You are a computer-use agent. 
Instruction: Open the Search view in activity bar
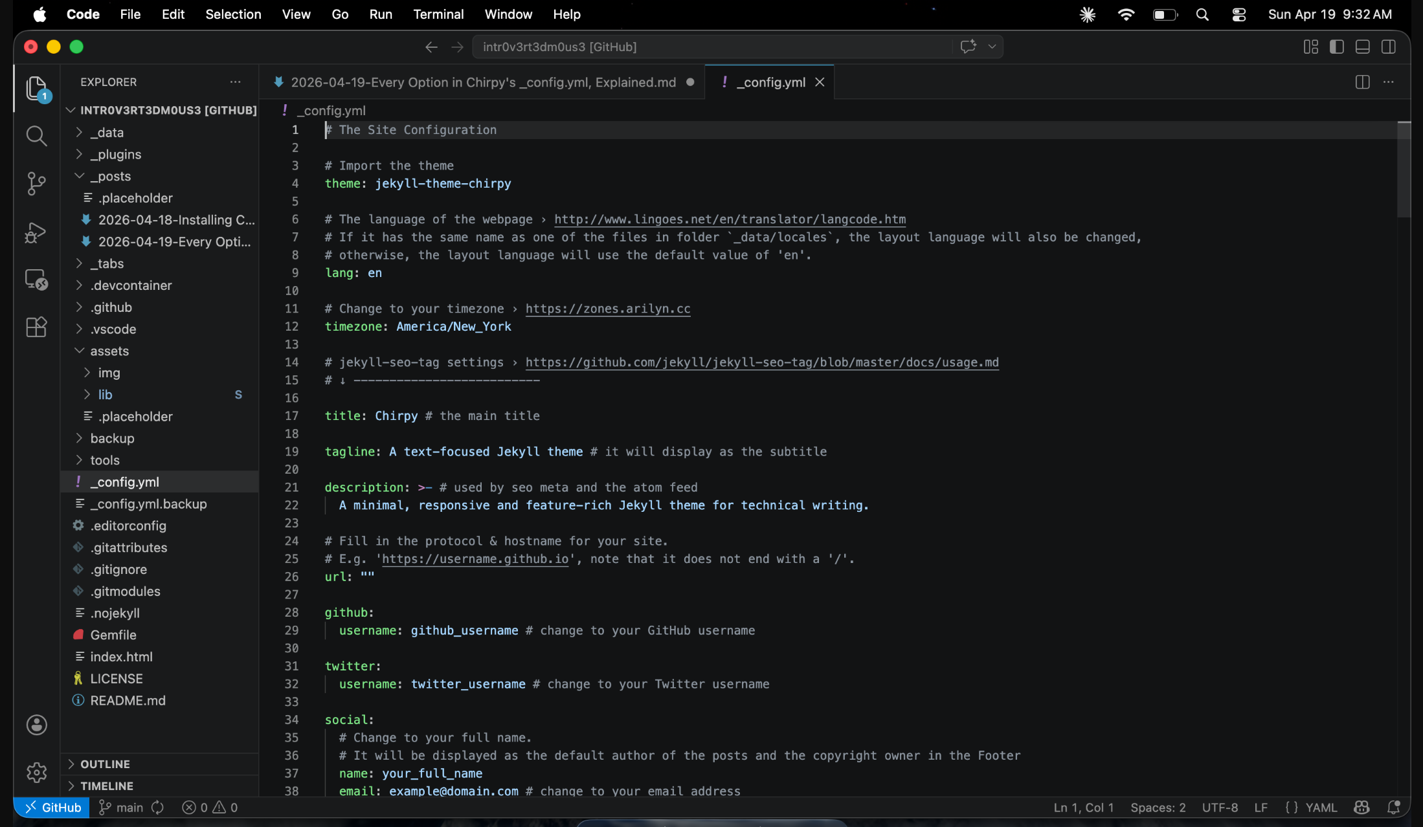36,136
